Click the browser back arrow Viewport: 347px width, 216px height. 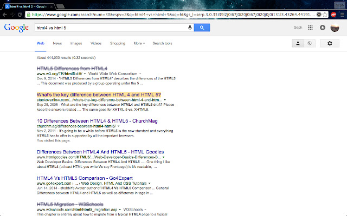tap(5, 15)
